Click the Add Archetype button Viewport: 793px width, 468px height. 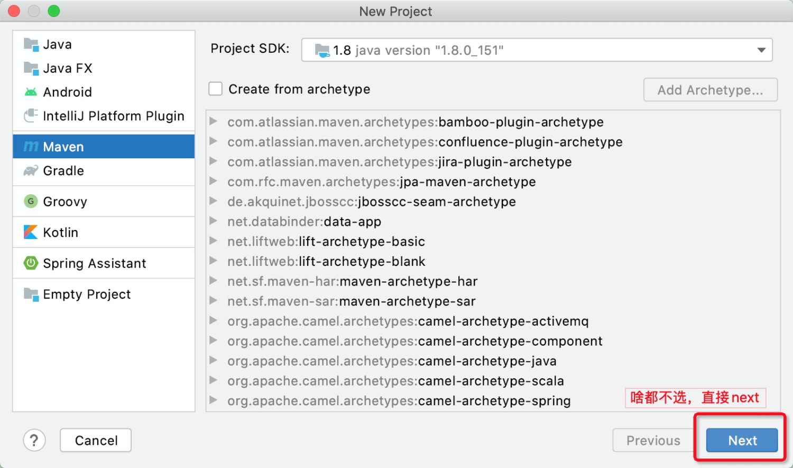click(x=710, y=90)
